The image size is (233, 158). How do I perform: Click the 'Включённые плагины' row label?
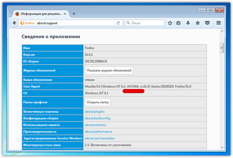[41, 111]
